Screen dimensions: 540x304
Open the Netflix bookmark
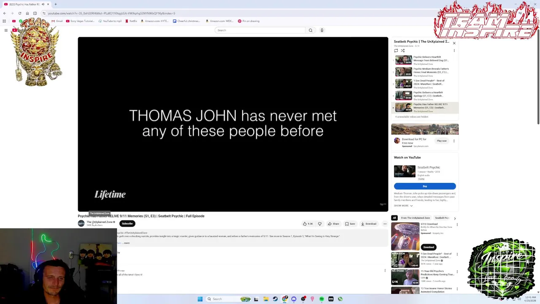click(131, 21)
